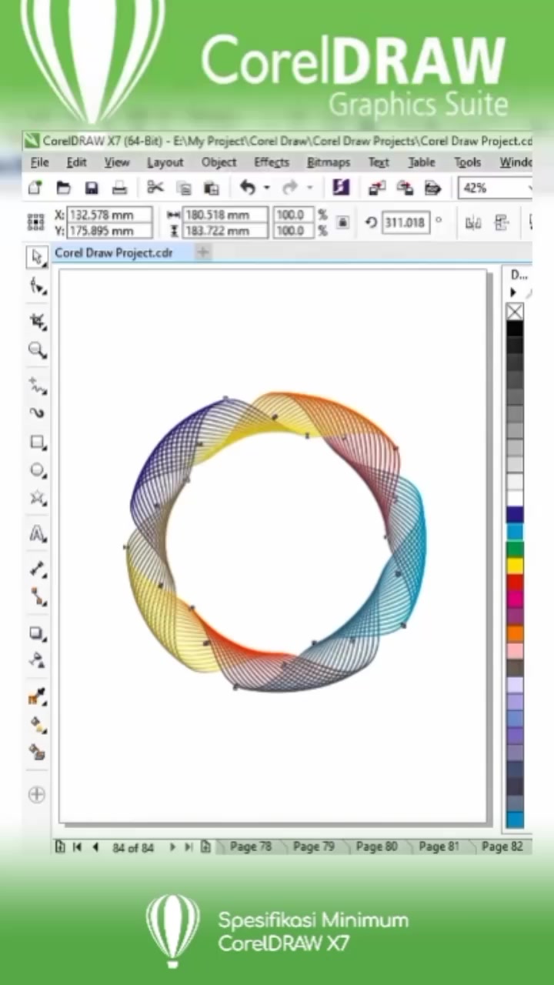This screenshot has width=554, height=985.
Task: Create a new document with the New icon
Action: [35, 188]
